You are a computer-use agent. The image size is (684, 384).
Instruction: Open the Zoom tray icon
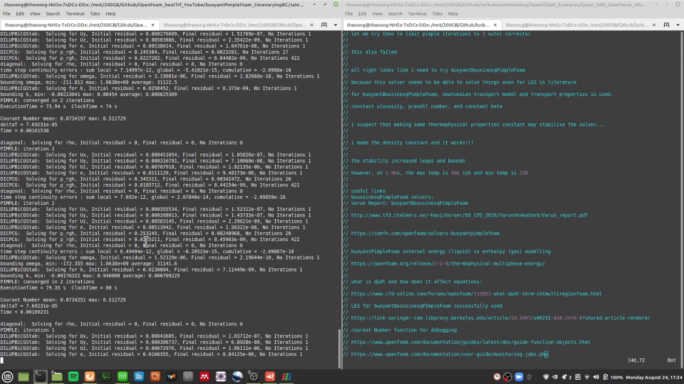pos(519,377)
